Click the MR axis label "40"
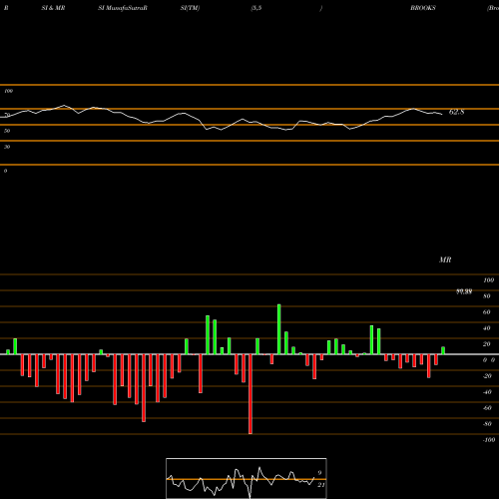499x499 pixels. click(x=487, y=328)
